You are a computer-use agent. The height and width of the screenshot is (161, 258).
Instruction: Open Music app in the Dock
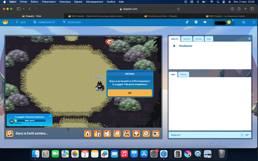point(124,154)
